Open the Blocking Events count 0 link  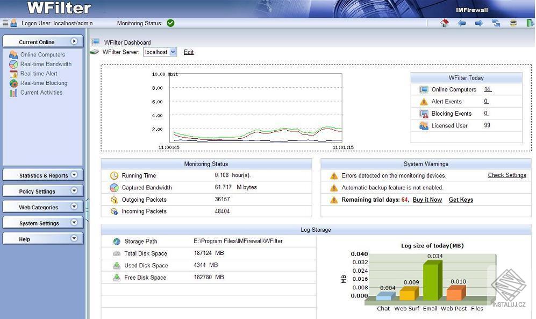[x=486, y=113]
